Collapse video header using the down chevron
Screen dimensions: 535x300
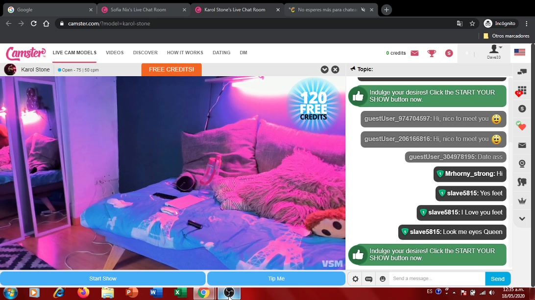click(x=324, y=69)
